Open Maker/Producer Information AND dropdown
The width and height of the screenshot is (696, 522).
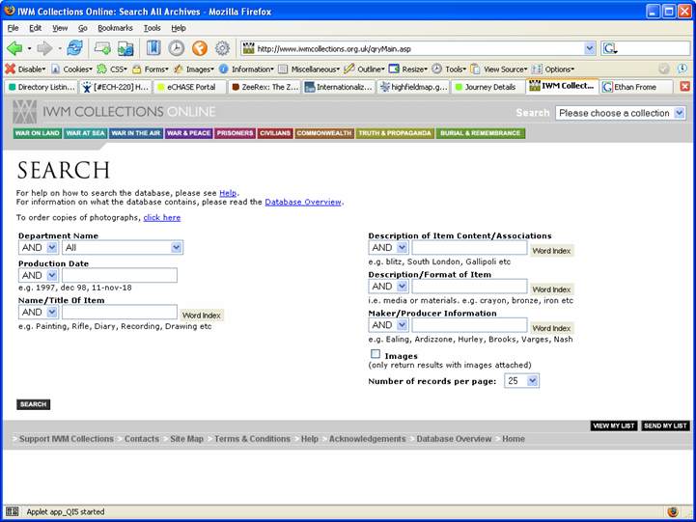(x=388, y=325)
